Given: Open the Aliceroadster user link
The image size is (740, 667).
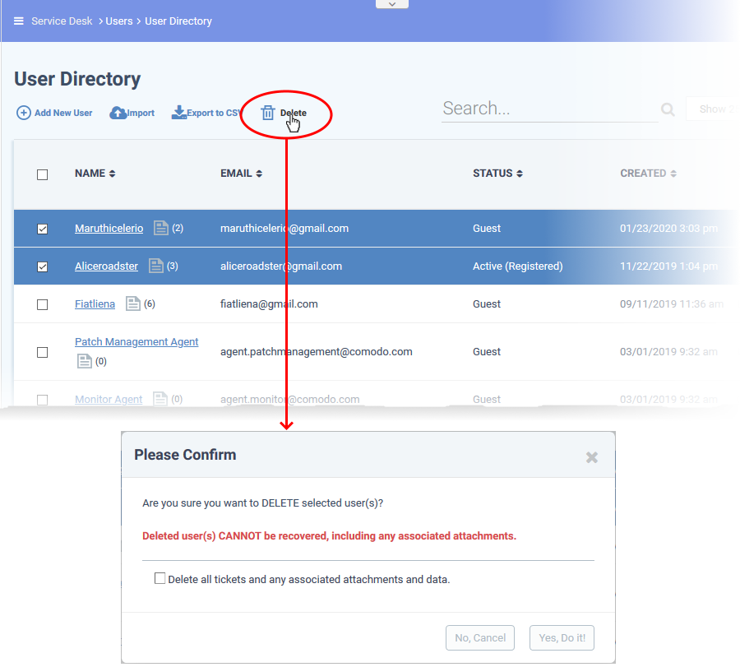Looking at the screenshot, I should (x=106, y=266).
